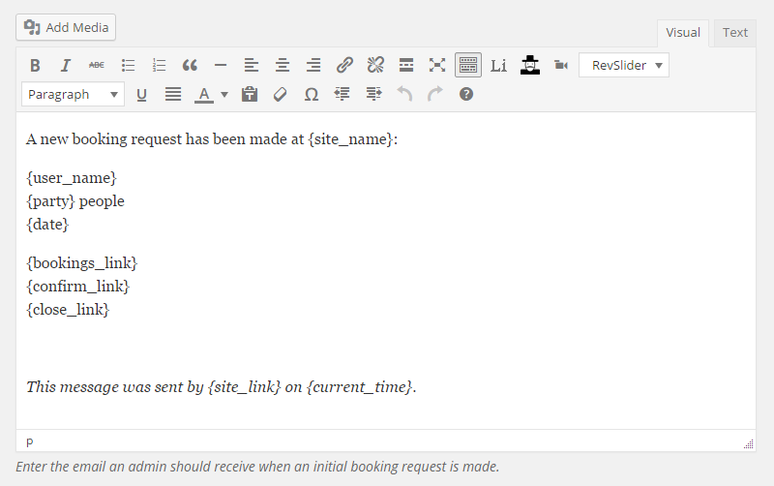Screen dimensions: 774x486
Task: Insert a special character
Action: 311,94
